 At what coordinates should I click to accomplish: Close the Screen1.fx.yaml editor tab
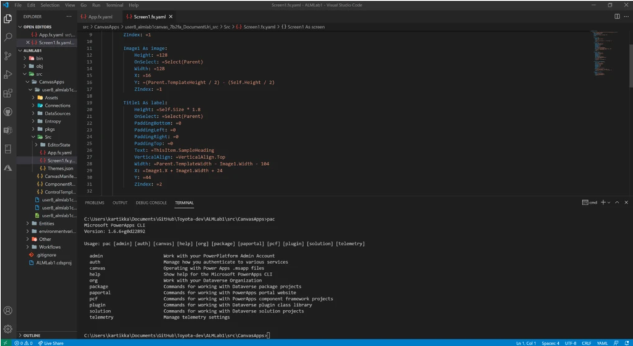(171, 16)
